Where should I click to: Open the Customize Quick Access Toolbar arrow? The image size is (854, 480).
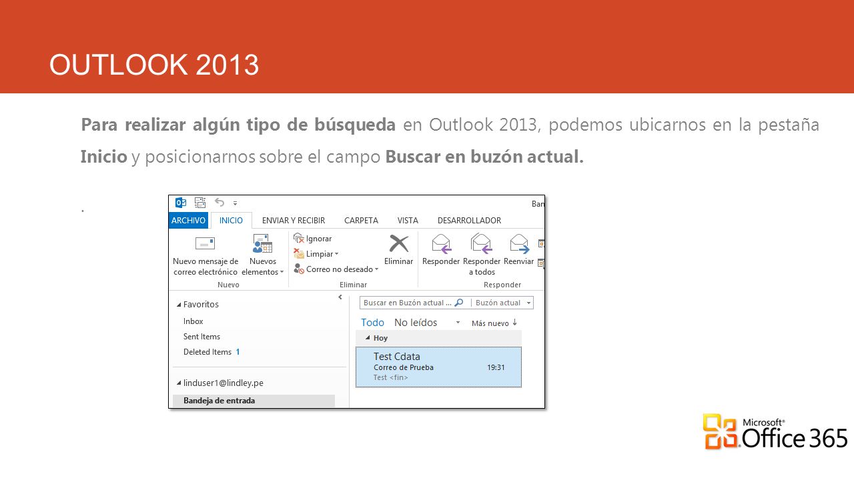point(235,203)
